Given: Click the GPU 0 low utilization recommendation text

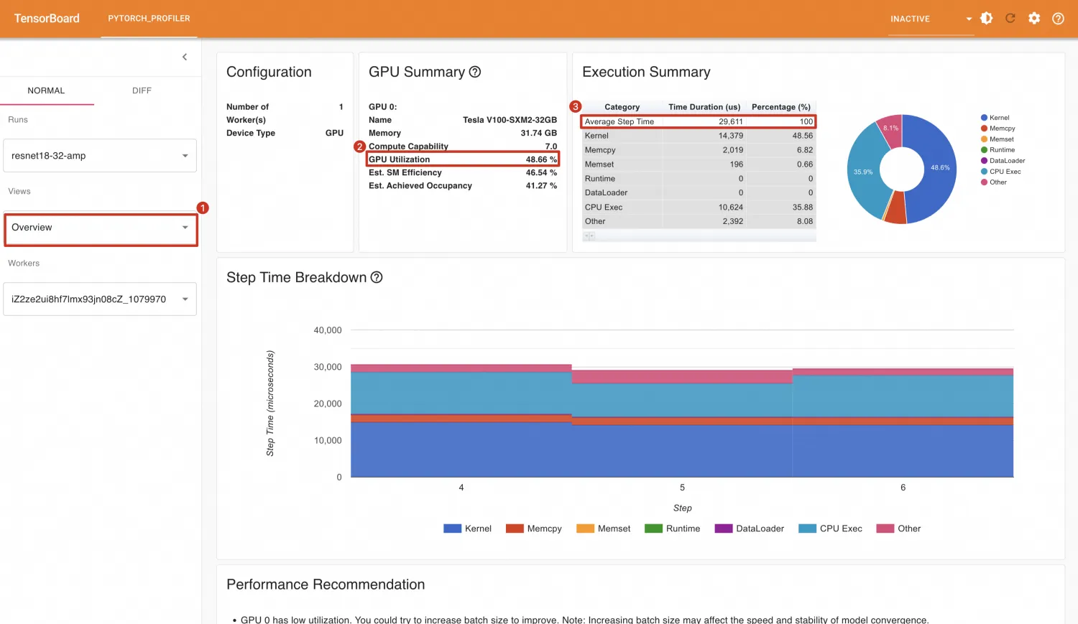Looking at the screenshot, I should click(584, 619).
